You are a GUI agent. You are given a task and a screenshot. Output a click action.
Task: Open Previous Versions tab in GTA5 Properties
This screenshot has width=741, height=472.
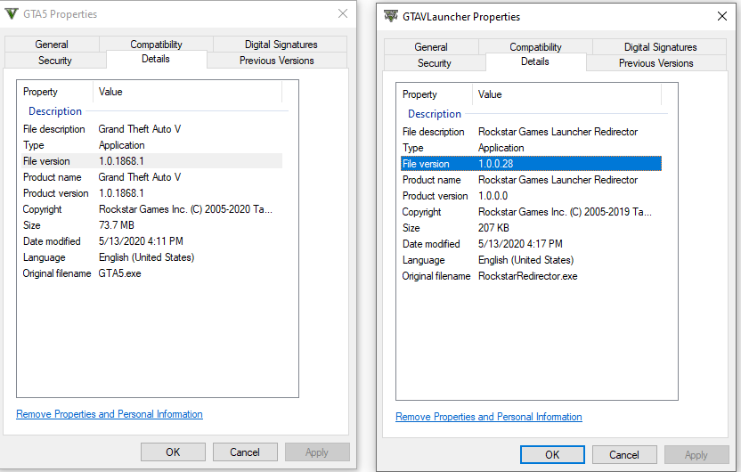tap(276, 61)
